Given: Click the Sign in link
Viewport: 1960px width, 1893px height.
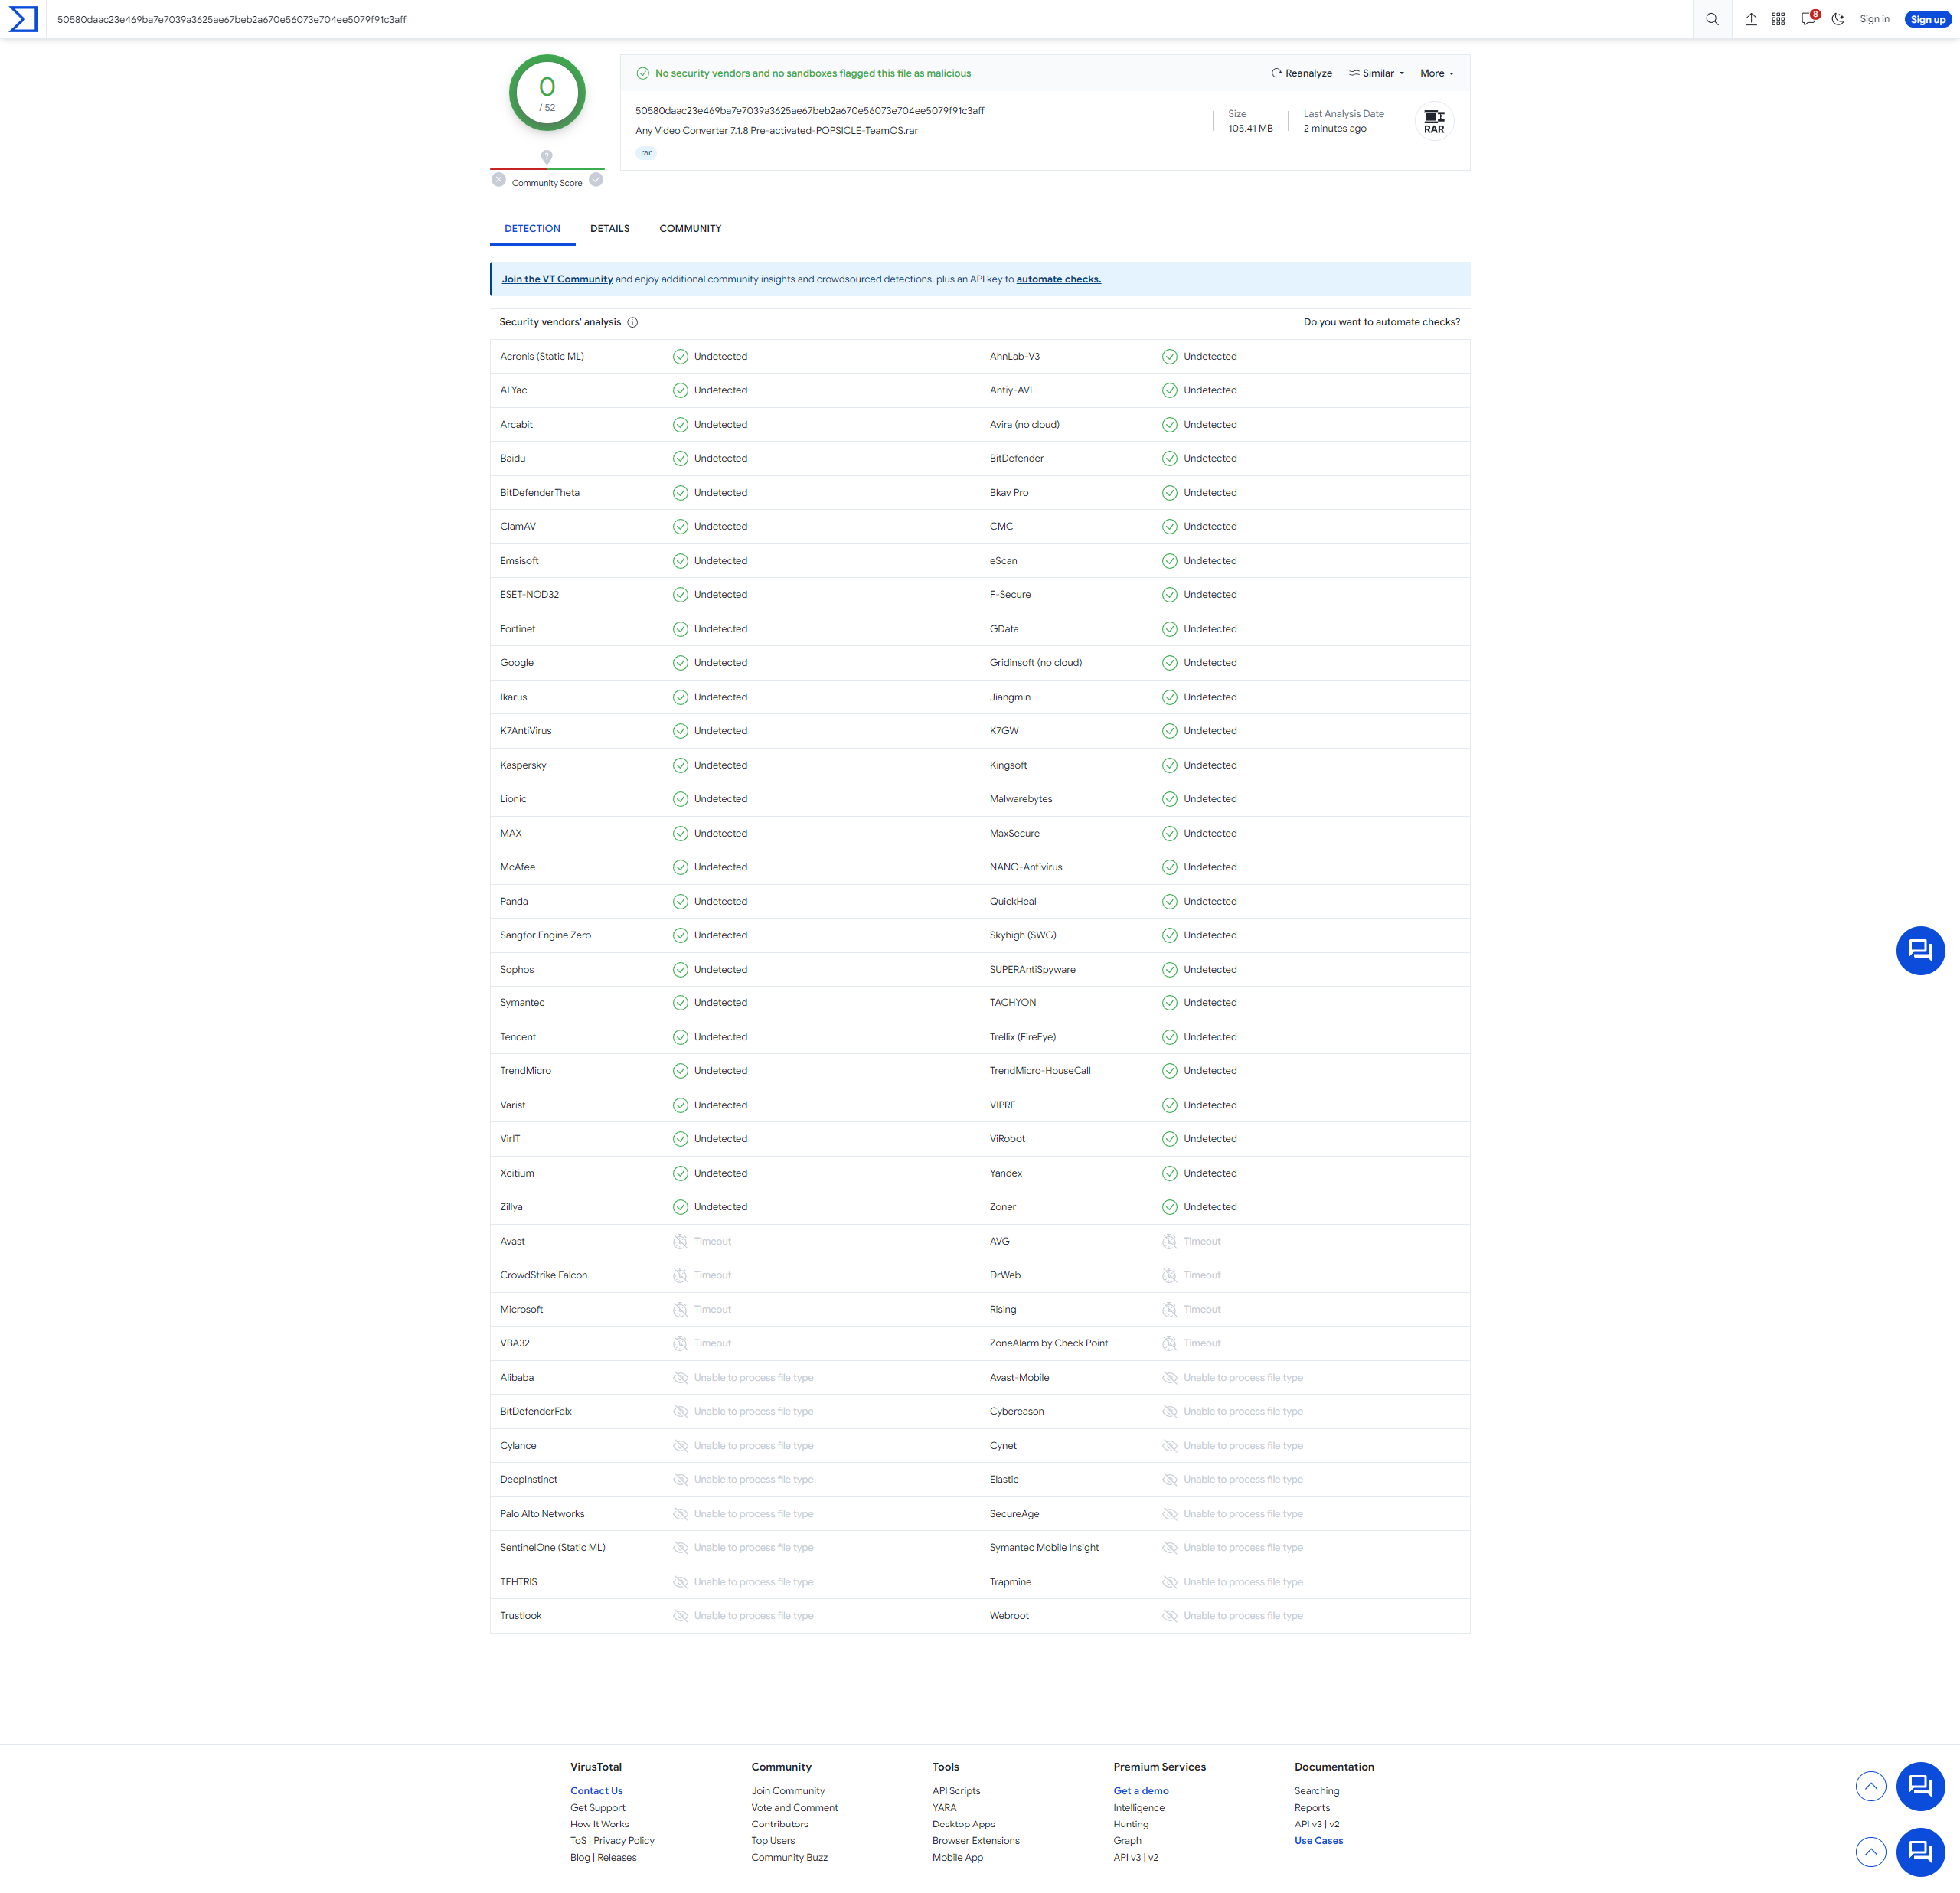Looking at the screenshot, I should (1874, 19).
